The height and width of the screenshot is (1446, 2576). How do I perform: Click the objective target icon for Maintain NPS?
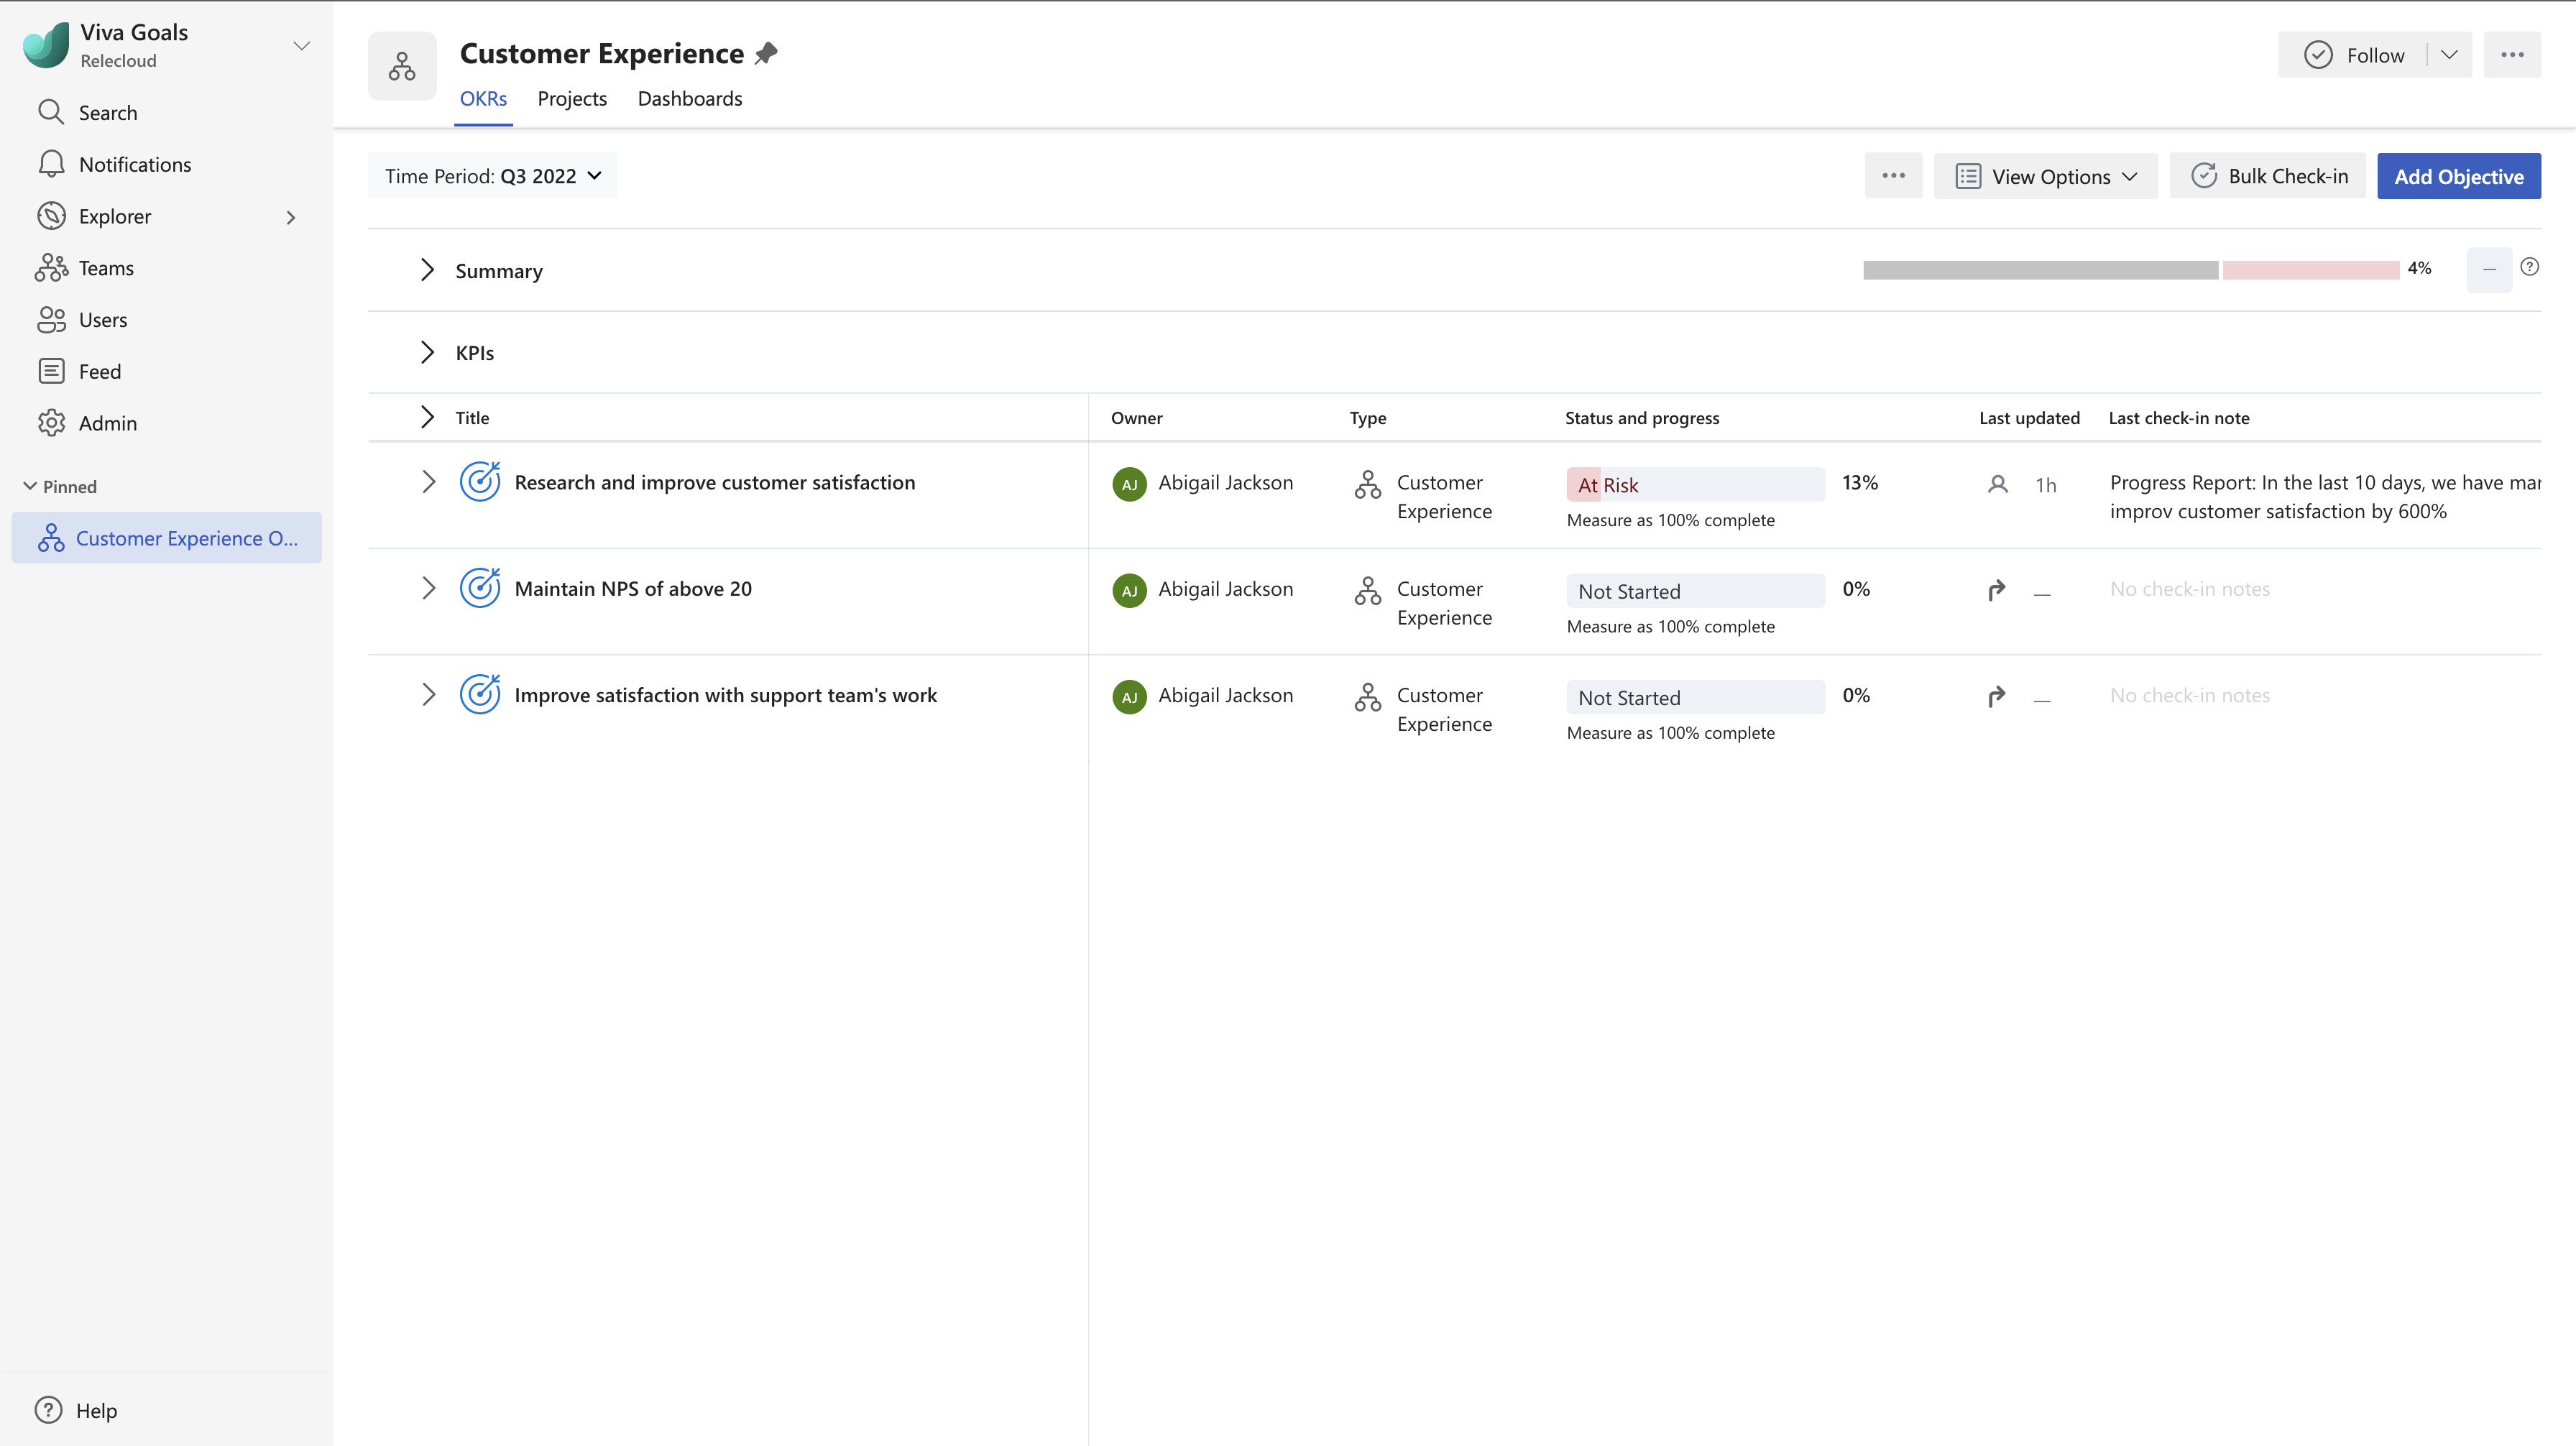pos(479,588)
